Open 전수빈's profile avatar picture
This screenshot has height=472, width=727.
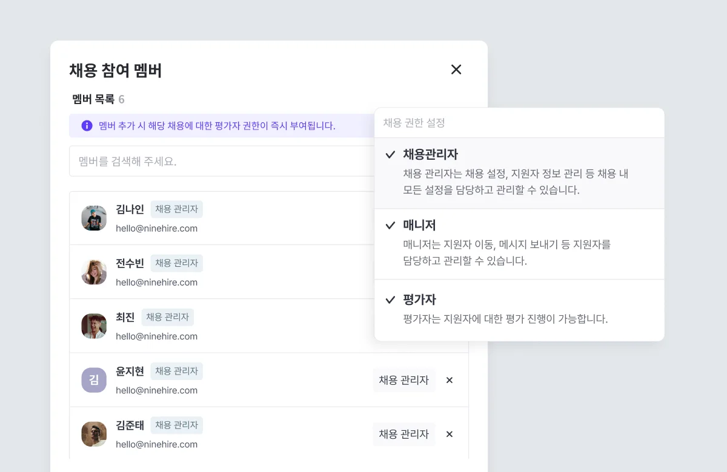tap(94, 272)
